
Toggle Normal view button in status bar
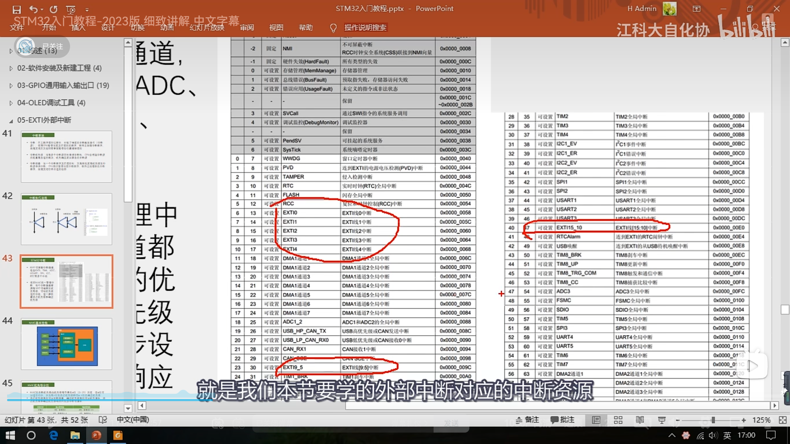(596, 420)
